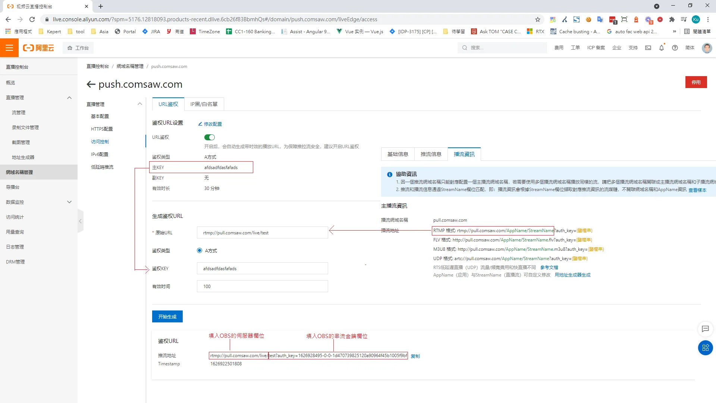This screenshot has width=716, height=403.
Task: Bookmark page with the star icon
Action: [x=538, y=19]
